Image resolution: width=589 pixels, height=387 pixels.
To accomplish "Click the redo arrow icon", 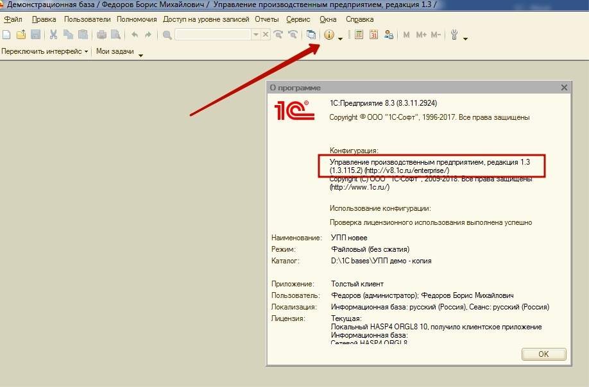I will point(148,35).
